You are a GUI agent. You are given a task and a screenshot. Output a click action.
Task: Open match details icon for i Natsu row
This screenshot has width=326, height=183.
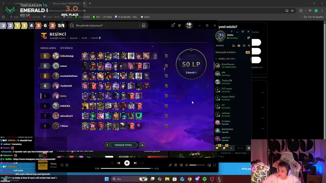click(x=166, y=126)
